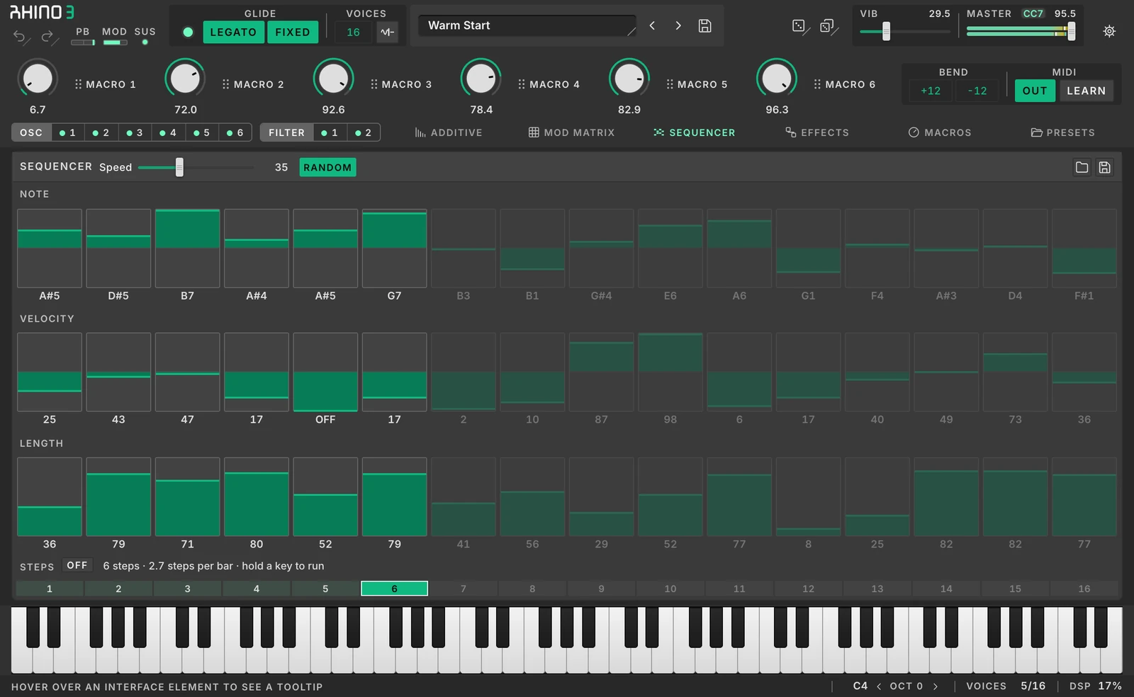Toggle the CC7 master badge

click(x=1033, y=13)
